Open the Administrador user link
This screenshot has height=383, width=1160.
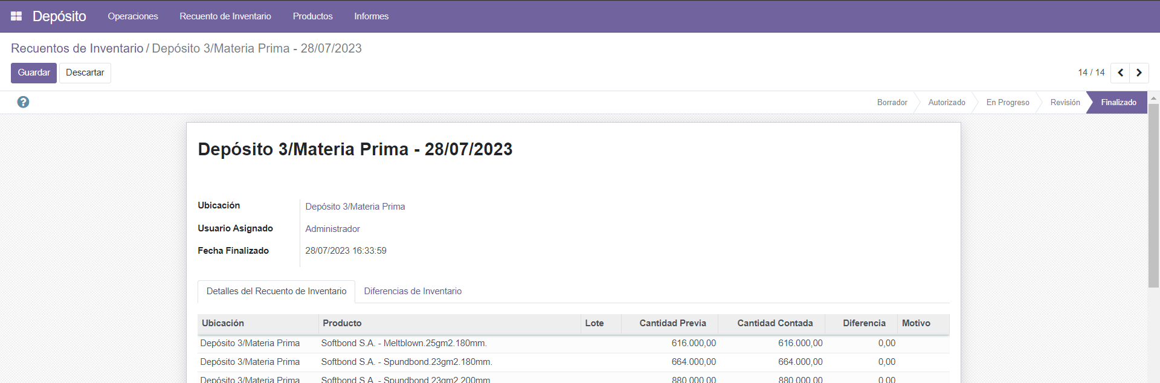[x=332, y=229]
